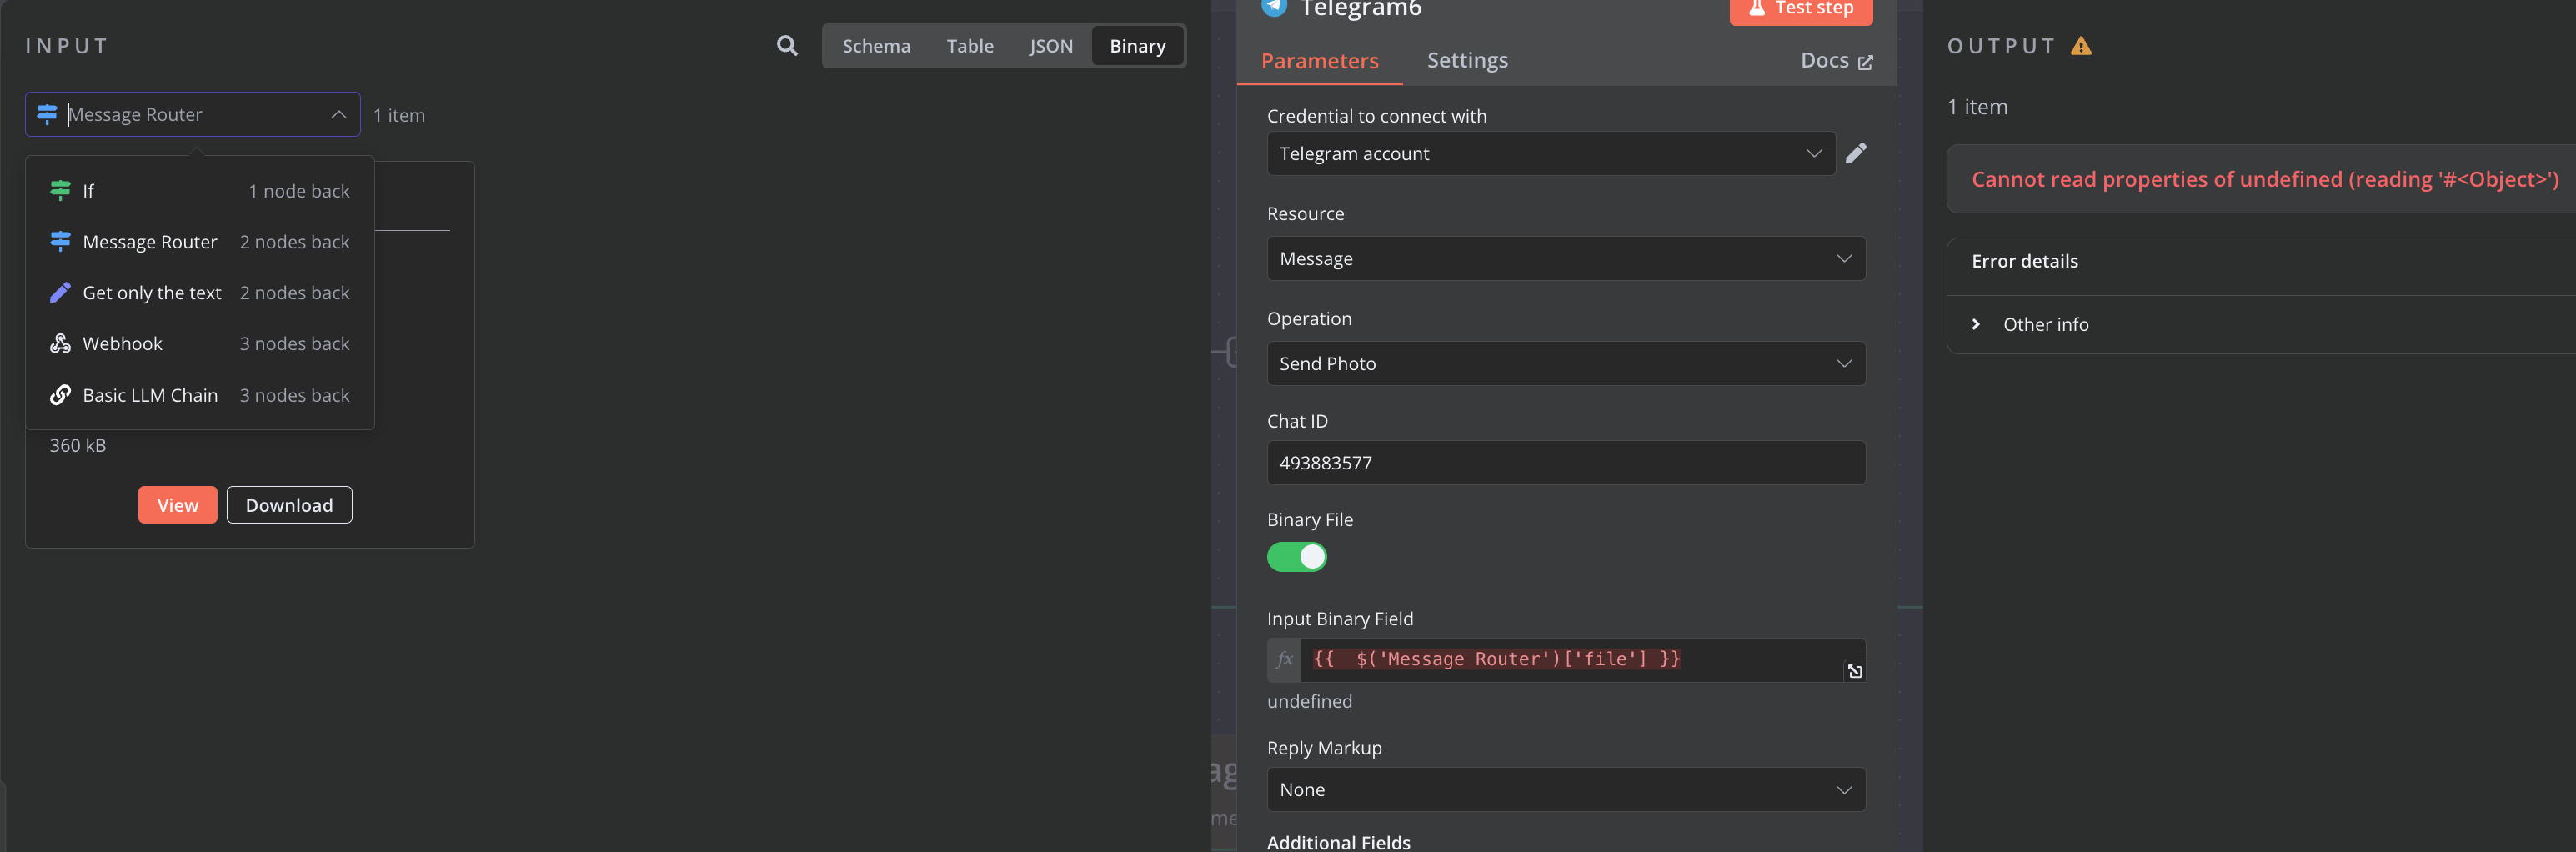
Task: Click the Telegram logo icon in header
Action: [1274, 7]
